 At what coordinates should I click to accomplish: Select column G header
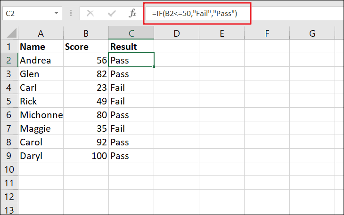coord(312,33)
